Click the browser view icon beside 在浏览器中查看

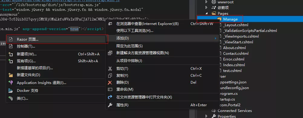pyautogui.click(x=110, y=24)
